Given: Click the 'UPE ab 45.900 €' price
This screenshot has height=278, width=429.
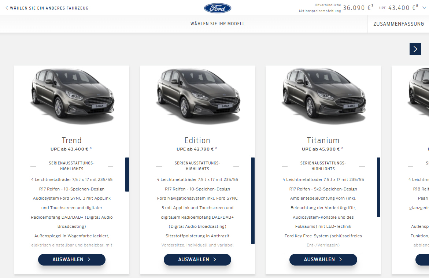Looking at the screenshot, I should [x=321, y=149].
